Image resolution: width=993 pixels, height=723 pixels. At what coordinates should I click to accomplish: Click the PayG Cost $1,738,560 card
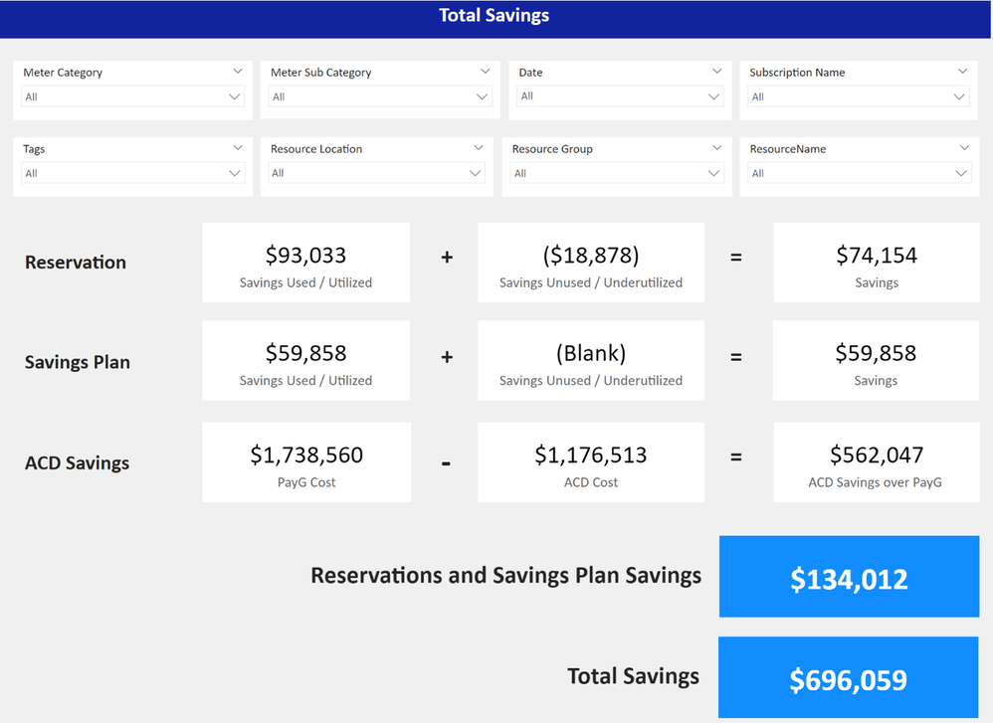(x=305, y=462)
